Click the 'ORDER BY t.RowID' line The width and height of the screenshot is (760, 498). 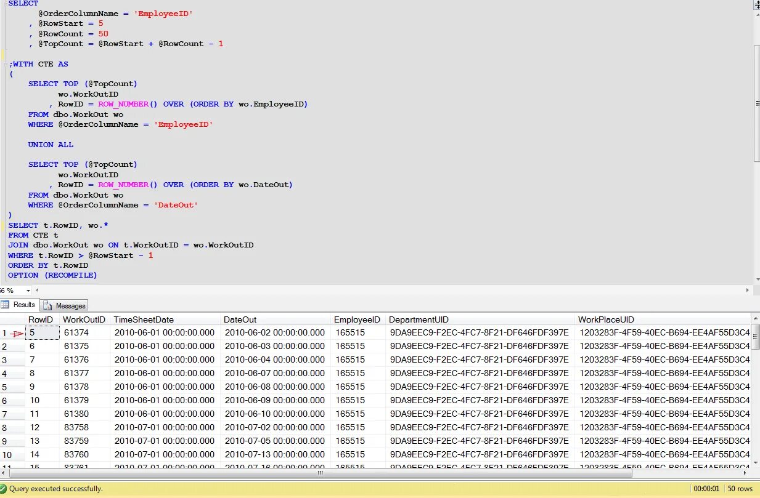point(48,265)
